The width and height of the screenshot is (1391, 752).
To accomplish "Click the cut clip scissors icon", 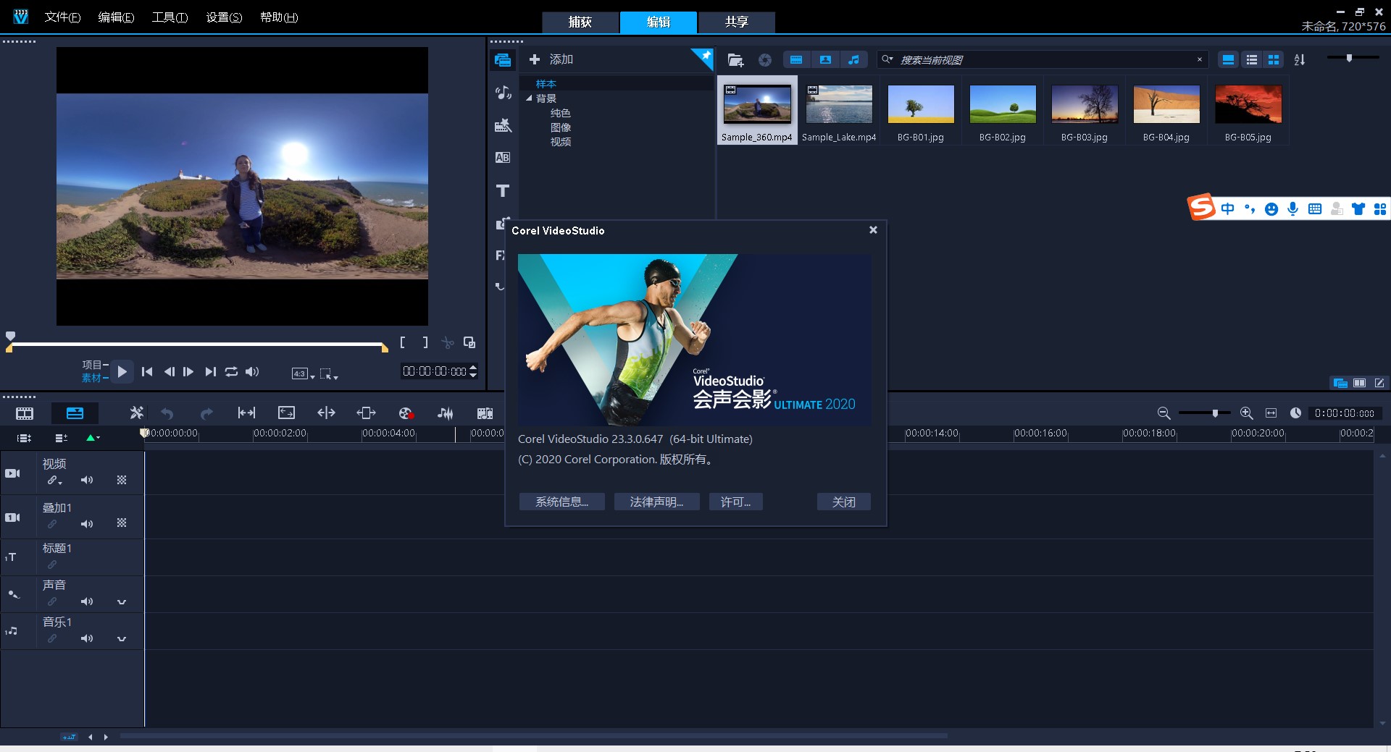I will click(x=448, y=342).
